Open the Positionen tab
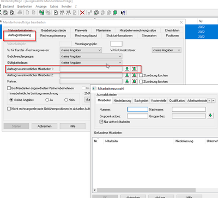This screenshot has height=198, width=218. [x=172, y=35]
